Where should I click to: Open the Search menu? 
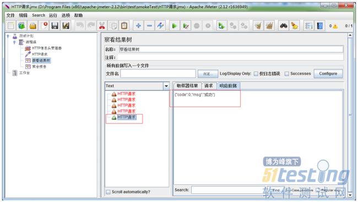click(39, 15)
